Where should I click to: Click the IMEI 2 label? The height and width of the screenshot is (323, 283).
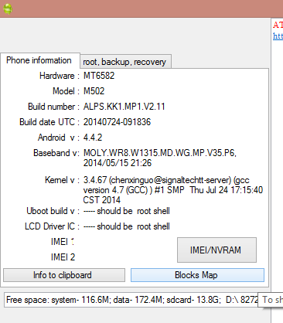[x=63, y=257]
